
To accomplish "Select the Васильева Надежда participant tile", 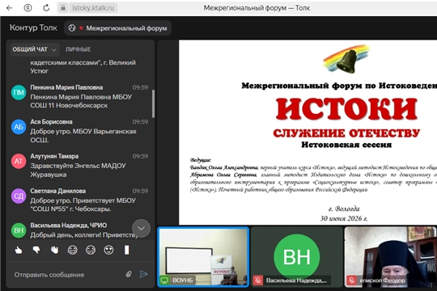I will [296, 257].
